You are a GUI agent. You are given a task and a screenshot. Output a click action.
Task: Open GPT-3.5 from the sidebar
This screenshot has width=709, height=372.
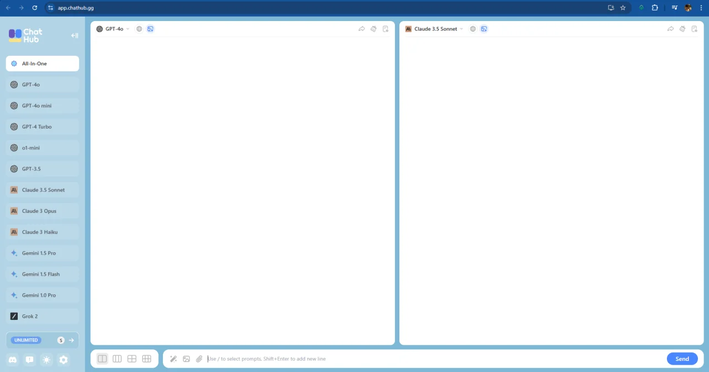tap(43, 169)
